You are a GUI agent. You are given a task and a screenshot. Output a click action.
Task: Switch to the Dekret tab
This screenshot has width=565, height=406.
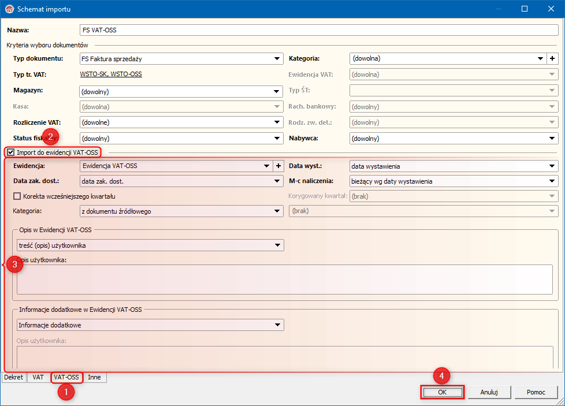tap(14, 377)
